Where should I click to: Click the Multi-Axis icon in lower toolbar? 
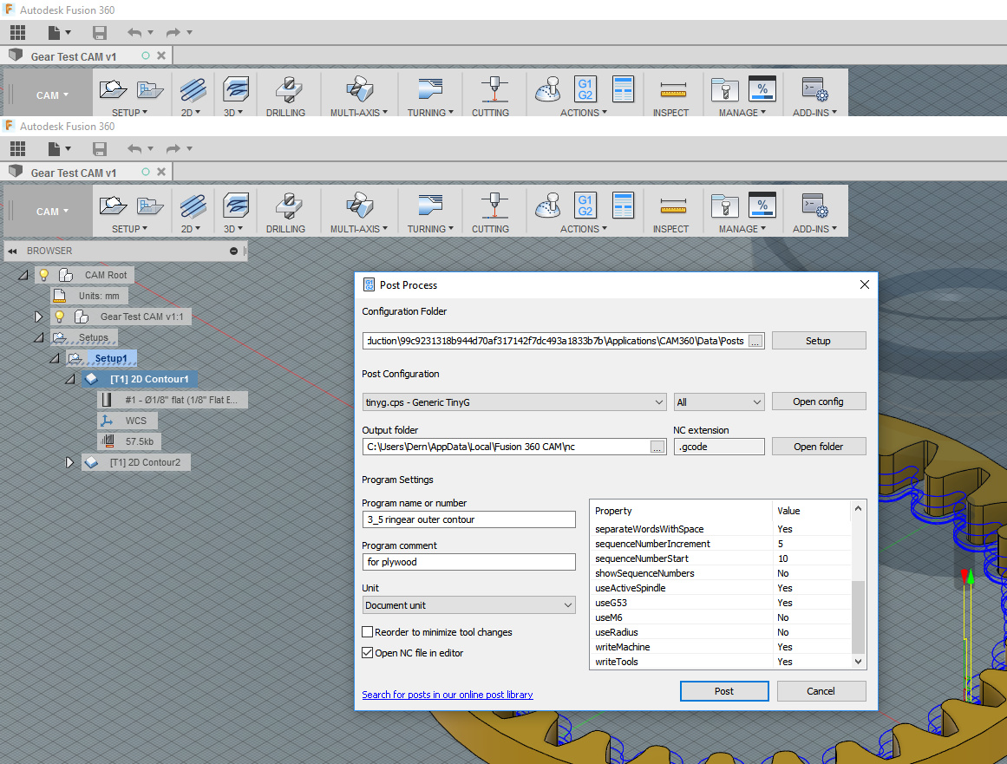pos(359,206)
